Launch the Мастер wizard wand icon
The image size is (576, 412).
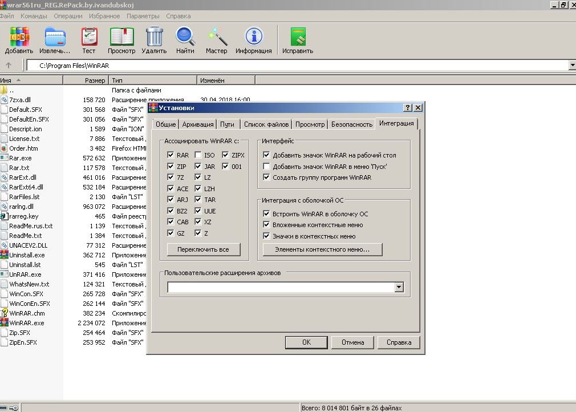click(x=217, y=37)
